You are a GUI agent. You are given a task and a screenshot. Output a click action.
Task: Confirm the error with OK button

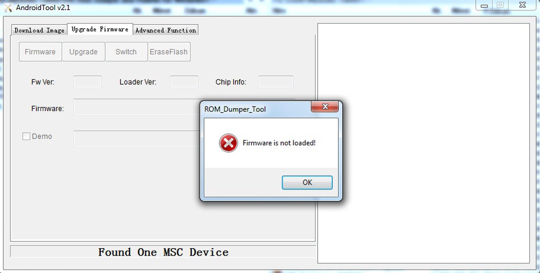307,182
